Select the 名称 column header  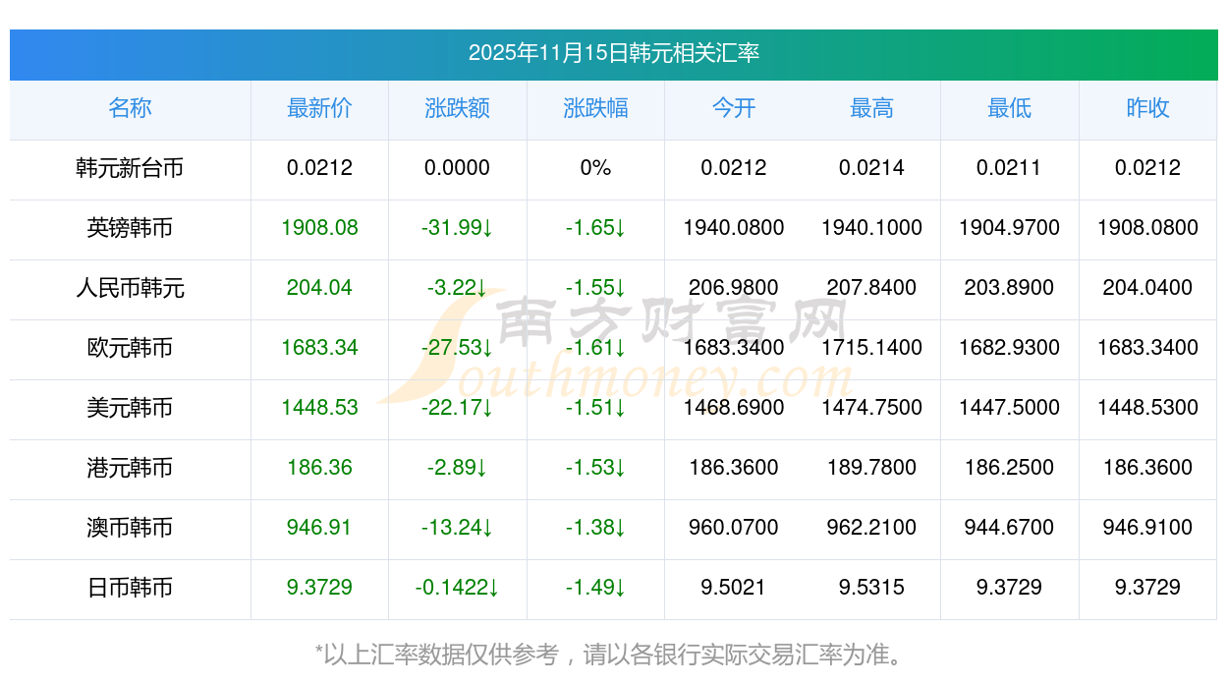pos(130,108)
